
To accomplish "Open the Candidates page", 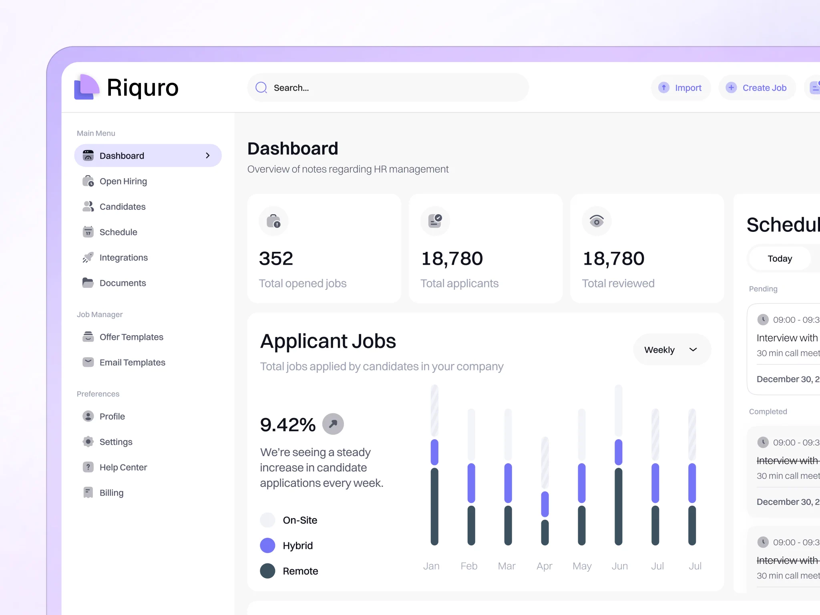I will [148, 206].
